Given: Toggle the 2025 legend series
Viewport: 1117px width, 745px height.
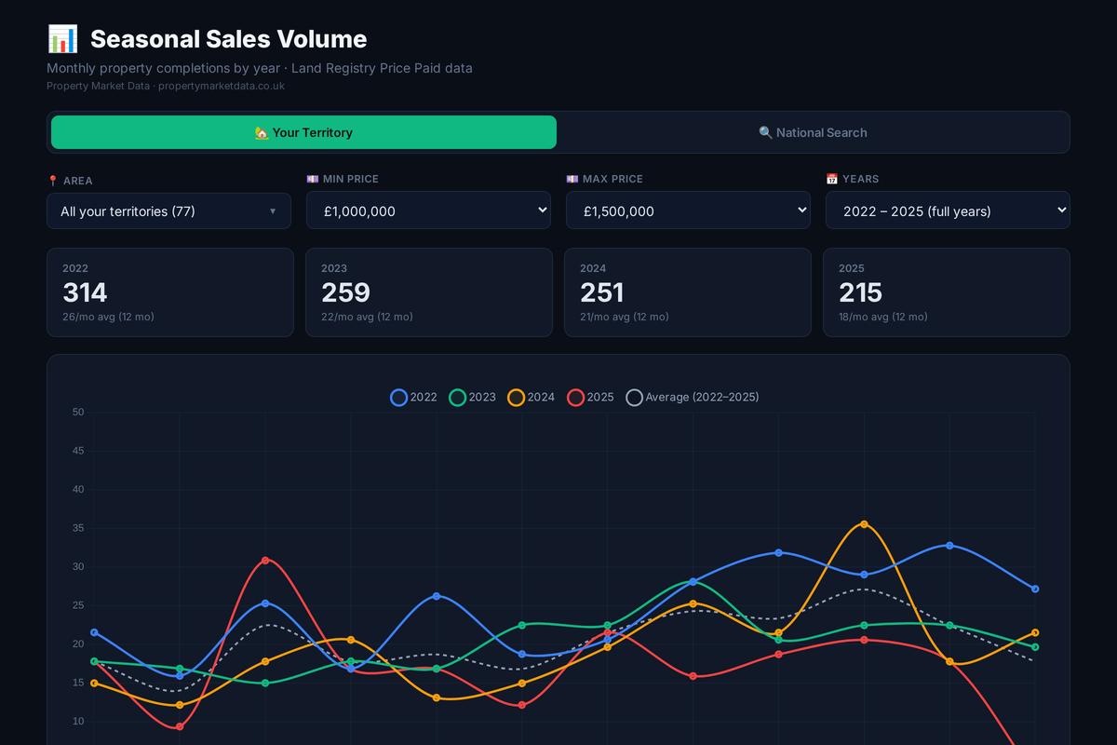Looking at the screenshot, I should pos(590,397).
